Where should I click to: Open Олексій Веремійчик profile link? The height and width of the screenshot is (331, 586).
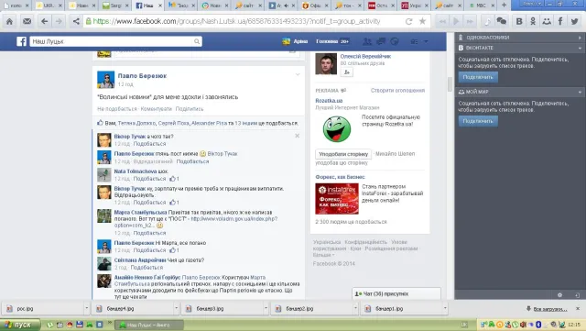[x=365, y=57]
